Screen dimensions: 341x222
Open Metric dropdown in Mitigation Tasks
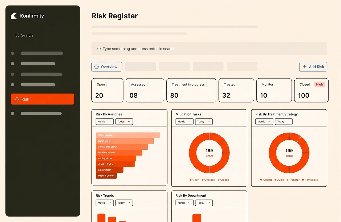pyautogui.click(x=184, y=121)
